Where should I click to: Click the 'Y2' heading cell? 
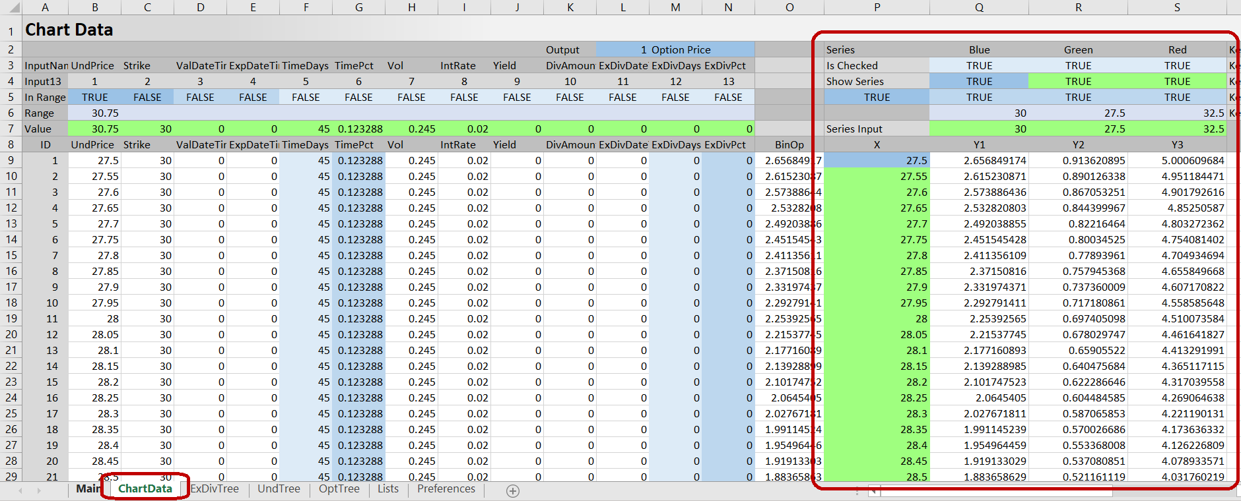click(x=1078, y=144)
